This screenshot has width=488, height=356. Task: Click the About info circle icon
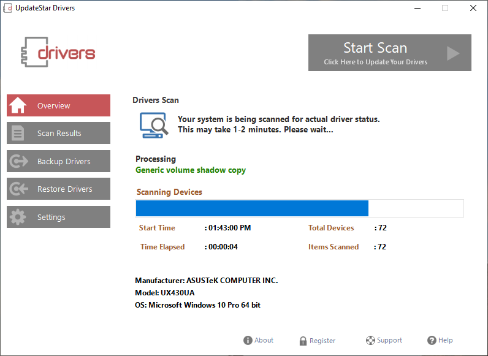point(248,341)
